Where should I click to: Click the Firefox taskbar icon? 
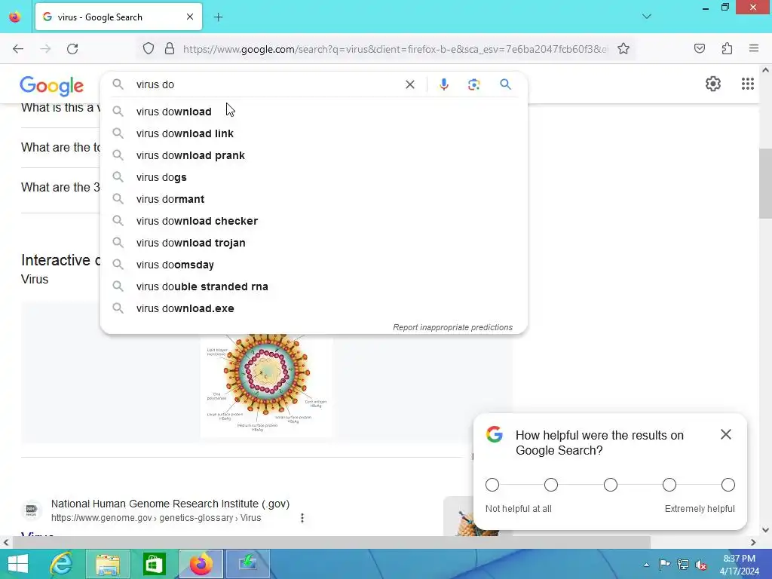pos(201,564)
